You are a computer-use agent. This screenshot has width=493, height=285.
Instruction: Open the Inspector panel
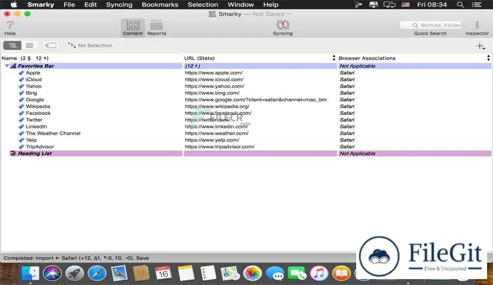[x=477, y=28]
